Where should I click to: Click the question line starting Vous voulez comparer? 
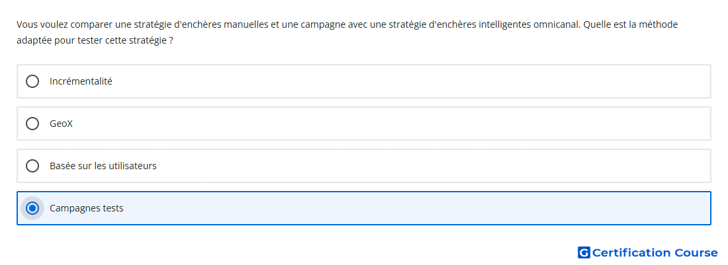coord(347,24)
